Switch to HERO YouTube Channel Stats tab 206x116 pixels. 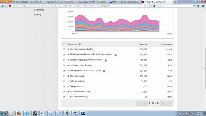coord(125,2)
